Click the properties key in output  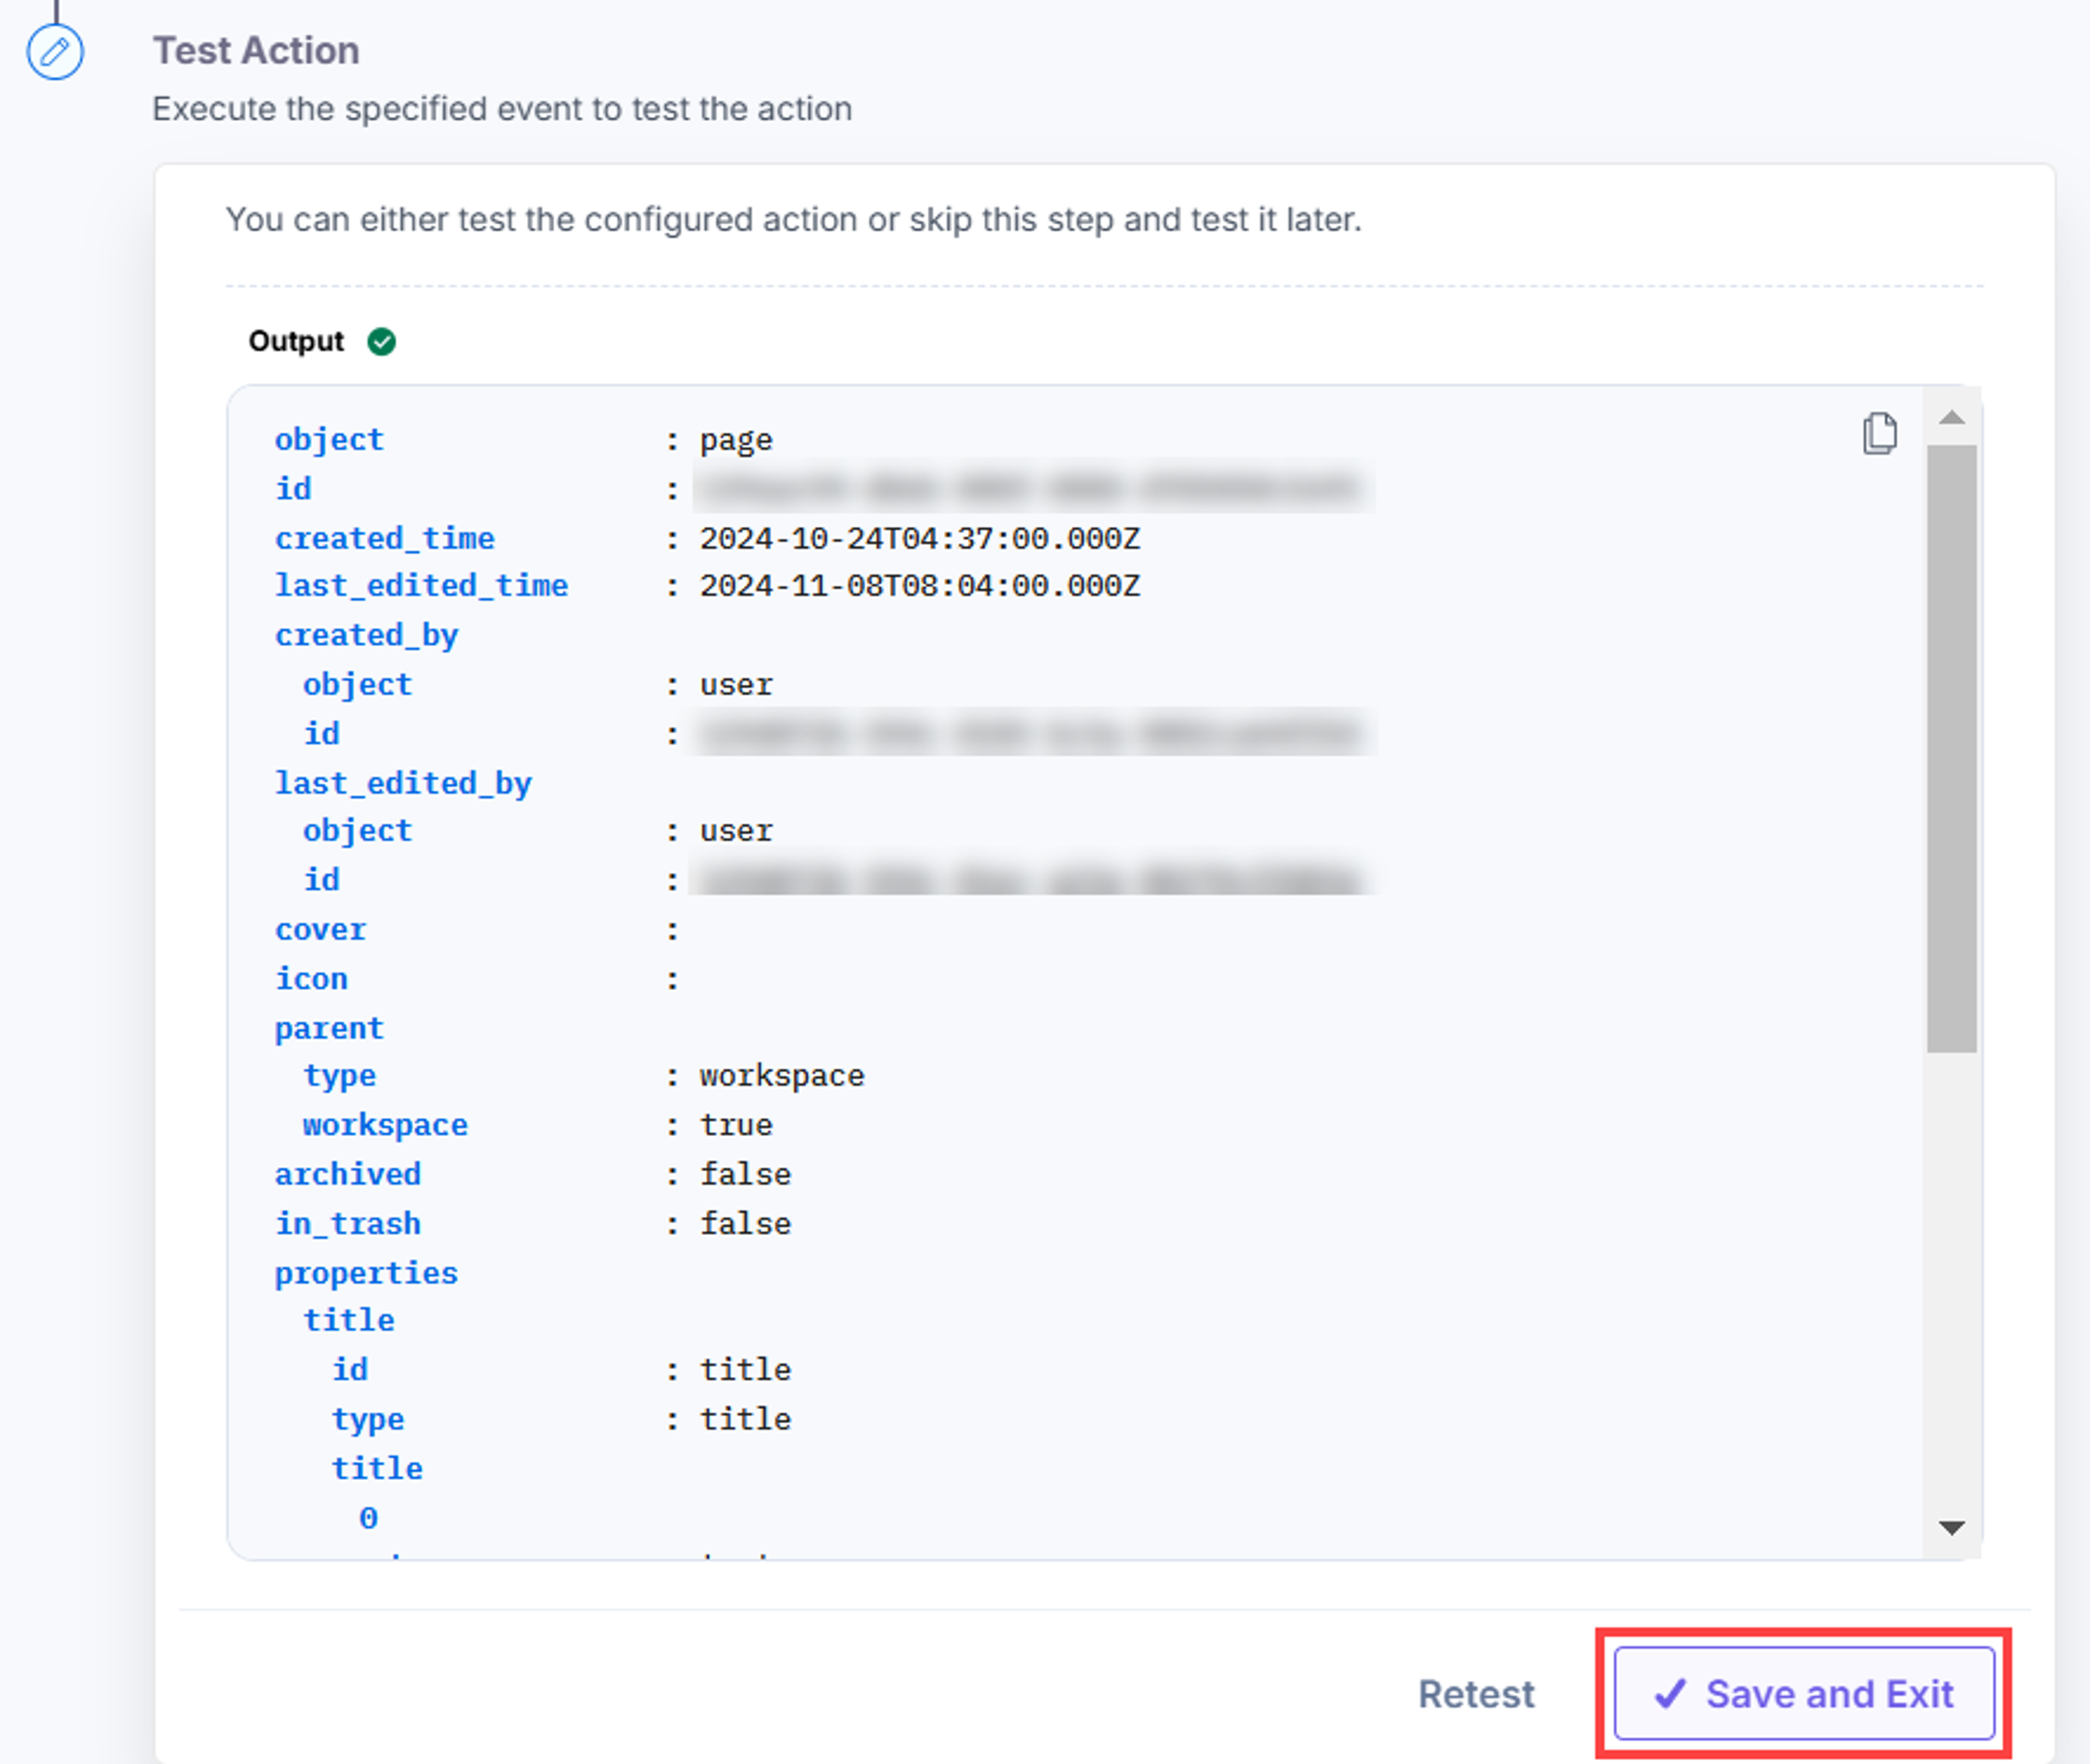tap(366, 1273)
